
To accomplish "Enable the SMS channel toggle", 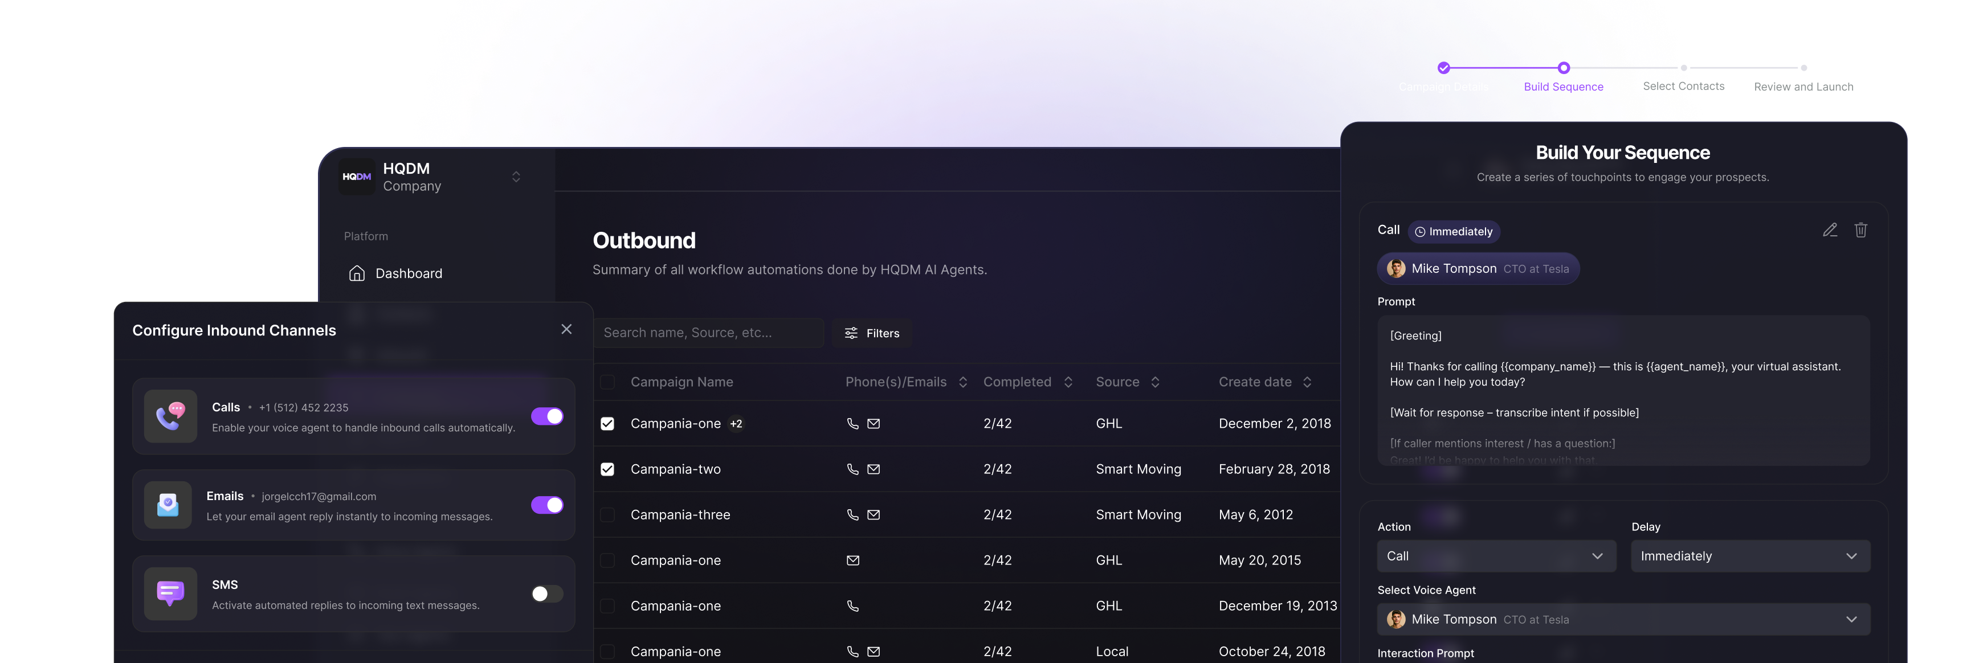I will coord(546,594).
